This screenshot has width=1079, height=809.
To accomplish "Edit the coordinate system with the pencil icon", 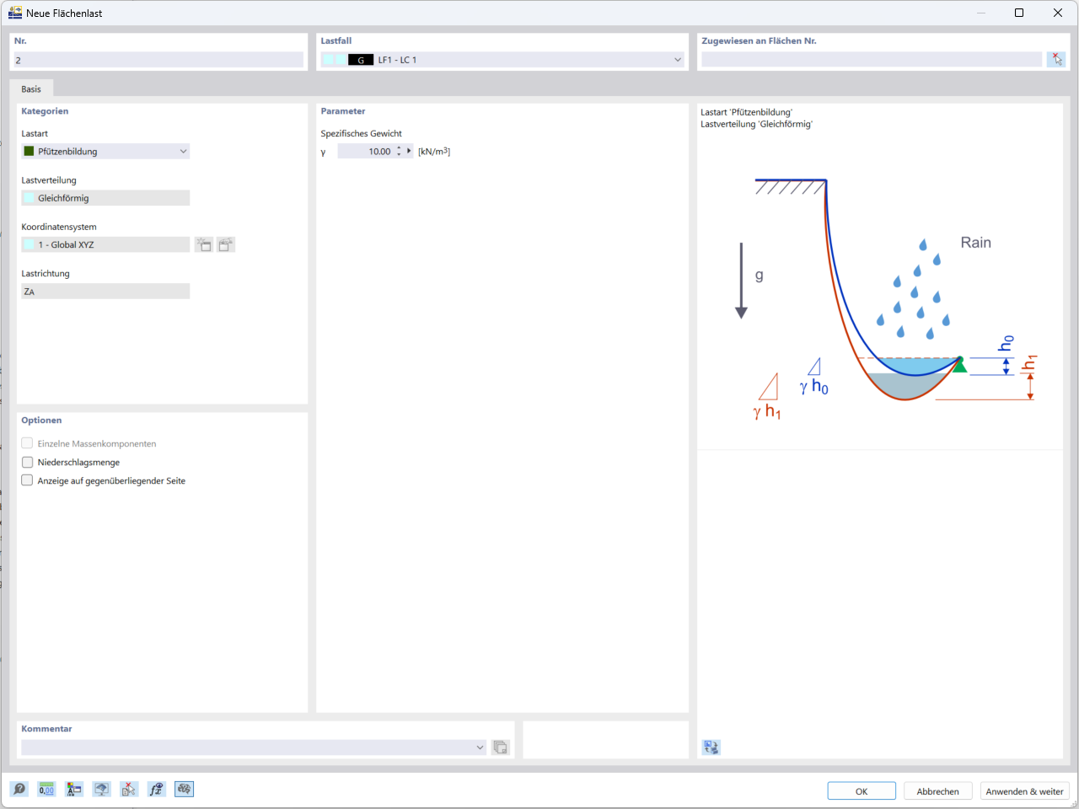I will 223,244.
